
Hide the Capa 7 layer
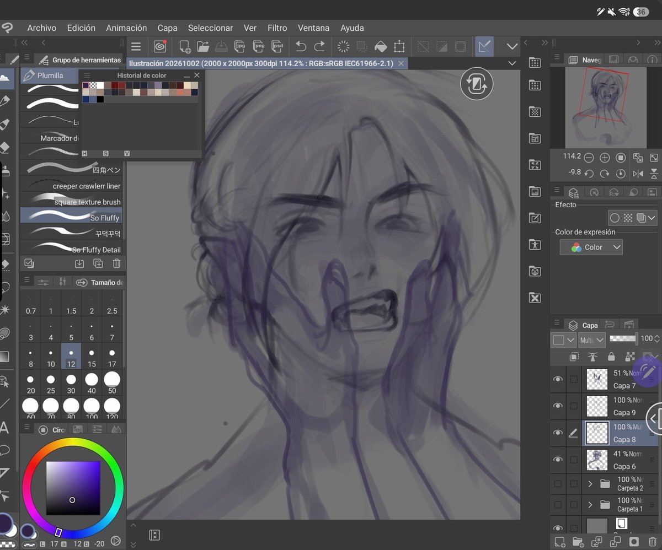click(x=558, y=379)
